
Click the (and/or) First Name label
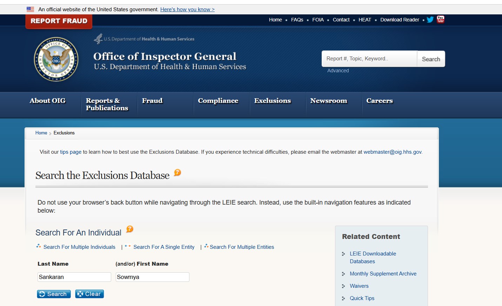(x=142, y=264)
